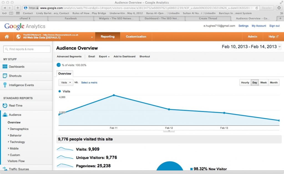The height and width of the screenshot is (174, 284).
Task: Click the Visits sparkline thumbnail
Action: tap(65, 149)
